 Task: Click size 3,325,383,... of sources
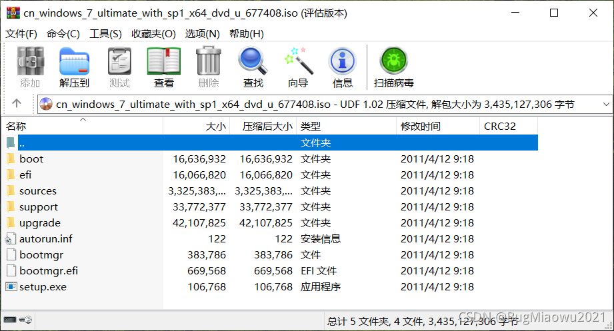pyautogui.click(x=197, y=191)
